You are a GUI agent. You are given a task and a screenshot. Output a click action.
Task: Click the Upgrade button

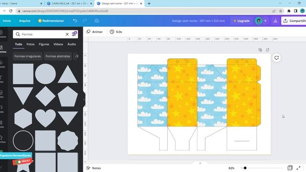pyautogui.click(x=241, y=21)
